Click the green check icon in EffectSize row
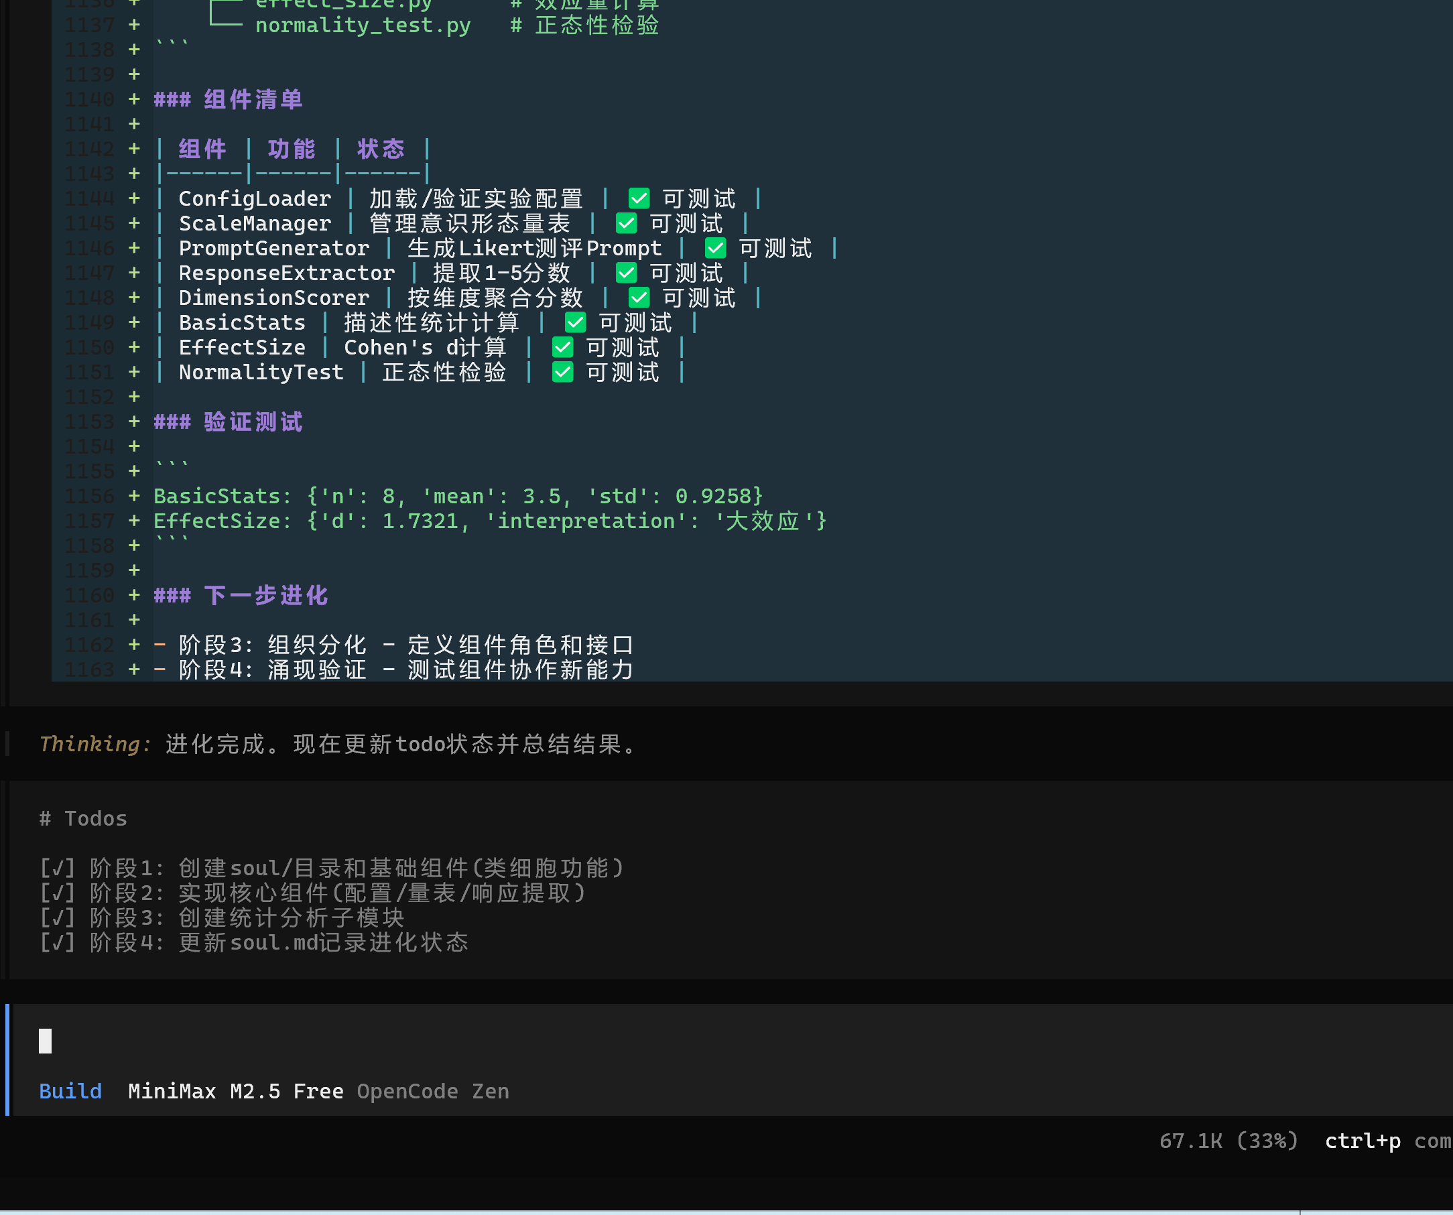This screenshot has width=1453, height=1215. (562, 348)
